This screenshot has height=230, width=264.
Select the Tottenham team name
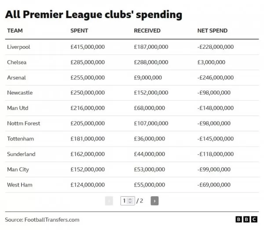[x=20, y=139]
